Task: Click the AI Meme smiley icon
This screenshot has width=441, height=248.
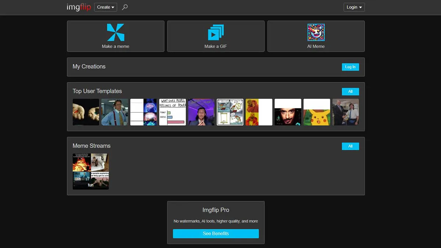Action: click(x=316, y=32)
